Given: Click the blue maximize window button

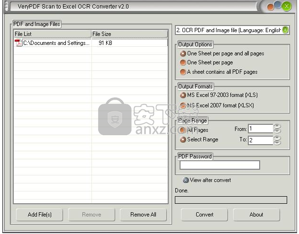Looking at the screenshot, I should pos(278,5).
